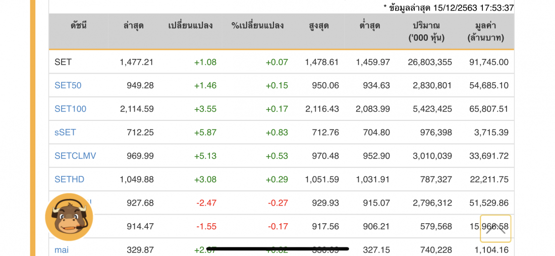Select the volume value 579,568
Image resolution: width=555 pixels, height=256 pixels.
(436, 226)
